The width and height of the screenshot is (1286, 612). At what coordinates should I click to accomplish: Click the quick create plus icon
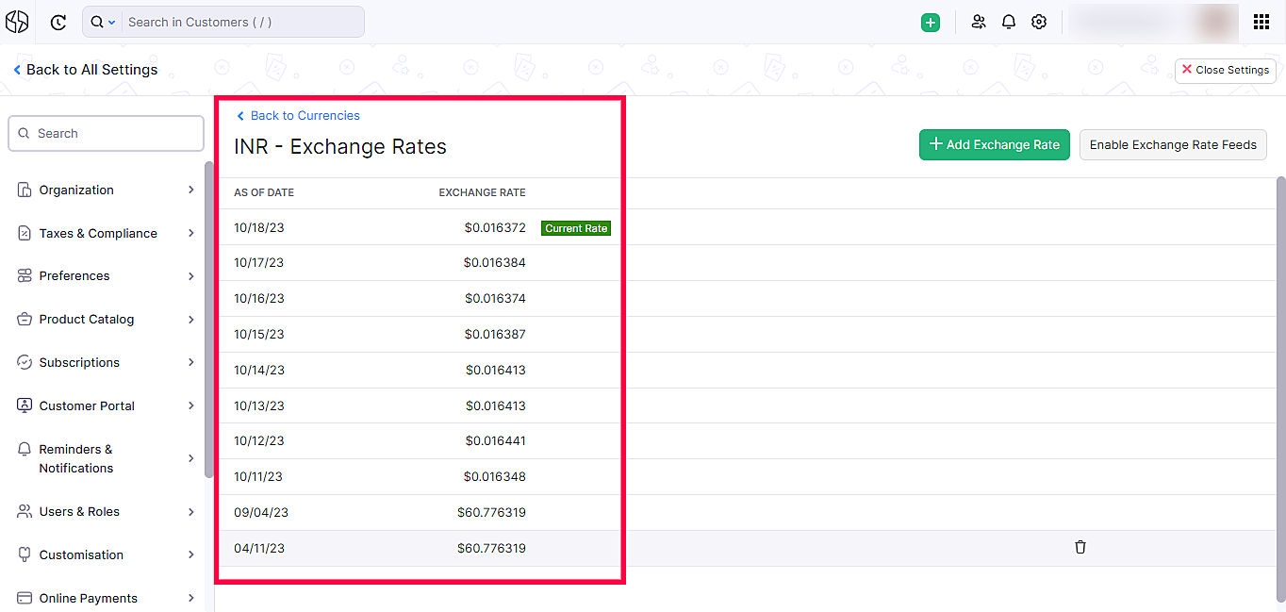pos(931,23)
